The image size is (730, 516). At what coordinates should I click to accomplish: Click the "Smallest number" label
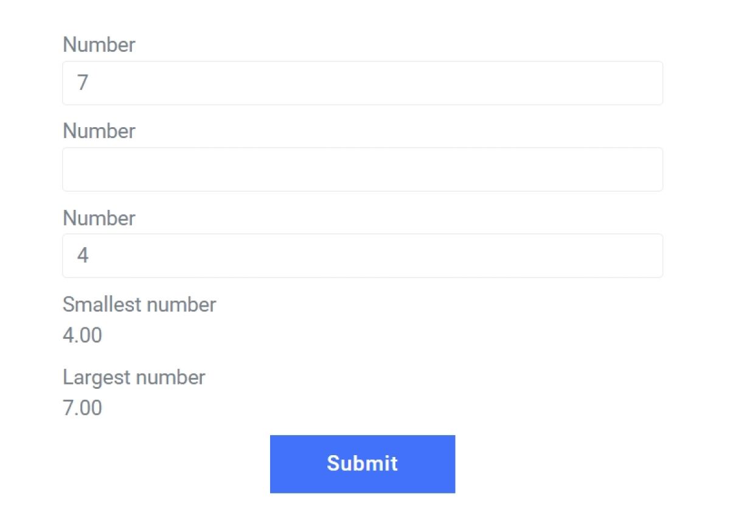click(x=139, y=304)
